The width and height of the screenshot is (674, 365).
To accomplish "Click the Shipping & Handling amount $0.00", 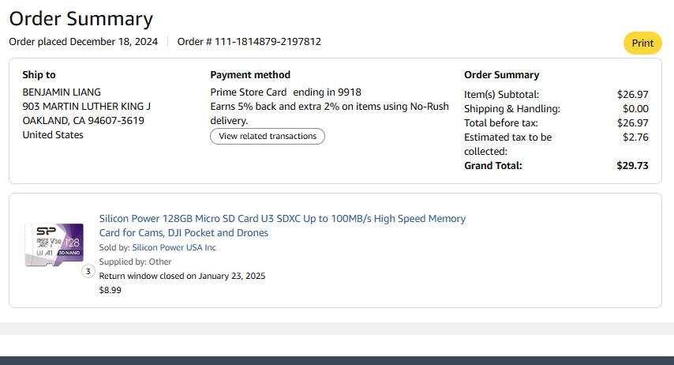I will coord(635,109).
